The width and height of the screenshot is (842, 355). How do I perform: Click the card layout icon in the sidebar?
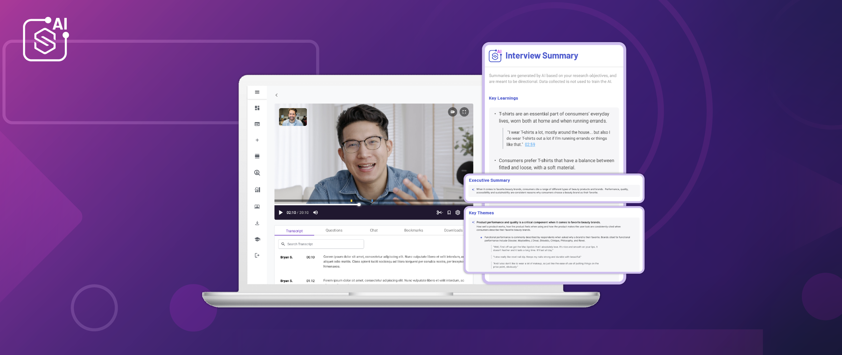click(x=257, y=124)
